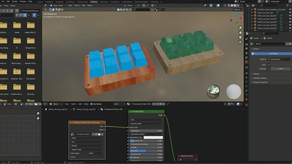Viewport: 292px width, 164px height.
Task: Go to the file browser parent directory
Action: pos(7,11)
